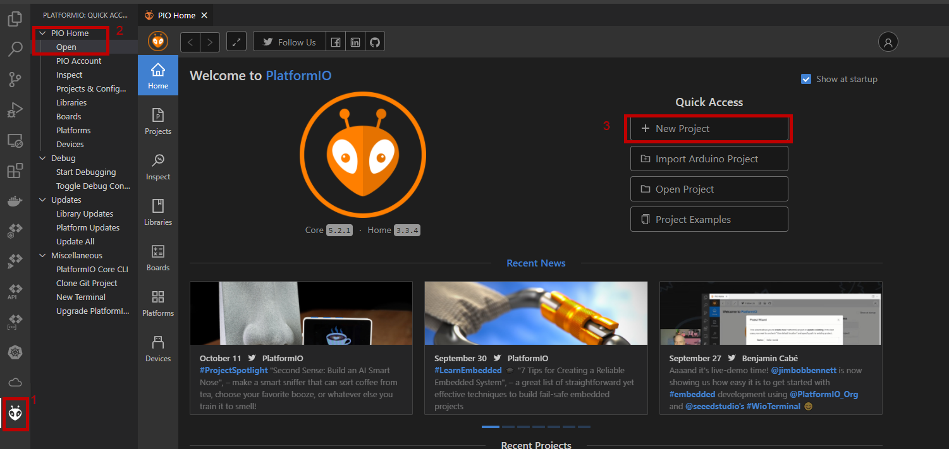
Task: Click the LinkedIn icon in PIO toolbar
Action: [x=355, y=42]
